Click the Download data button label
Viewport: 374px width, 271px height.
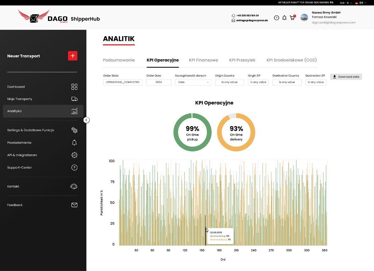[x=349, y=77]
